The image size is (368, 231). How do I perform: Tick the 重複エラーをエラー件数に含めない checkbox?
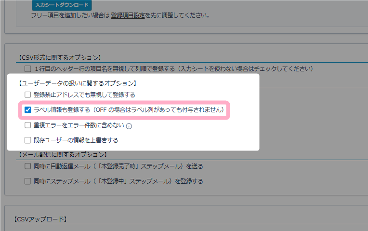[x=28, y=125]
